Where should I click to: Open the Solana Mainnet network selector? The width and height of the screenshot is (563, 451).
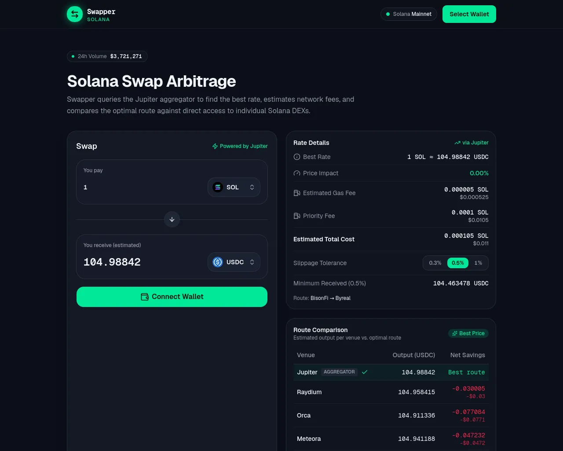tap(409, 14)
